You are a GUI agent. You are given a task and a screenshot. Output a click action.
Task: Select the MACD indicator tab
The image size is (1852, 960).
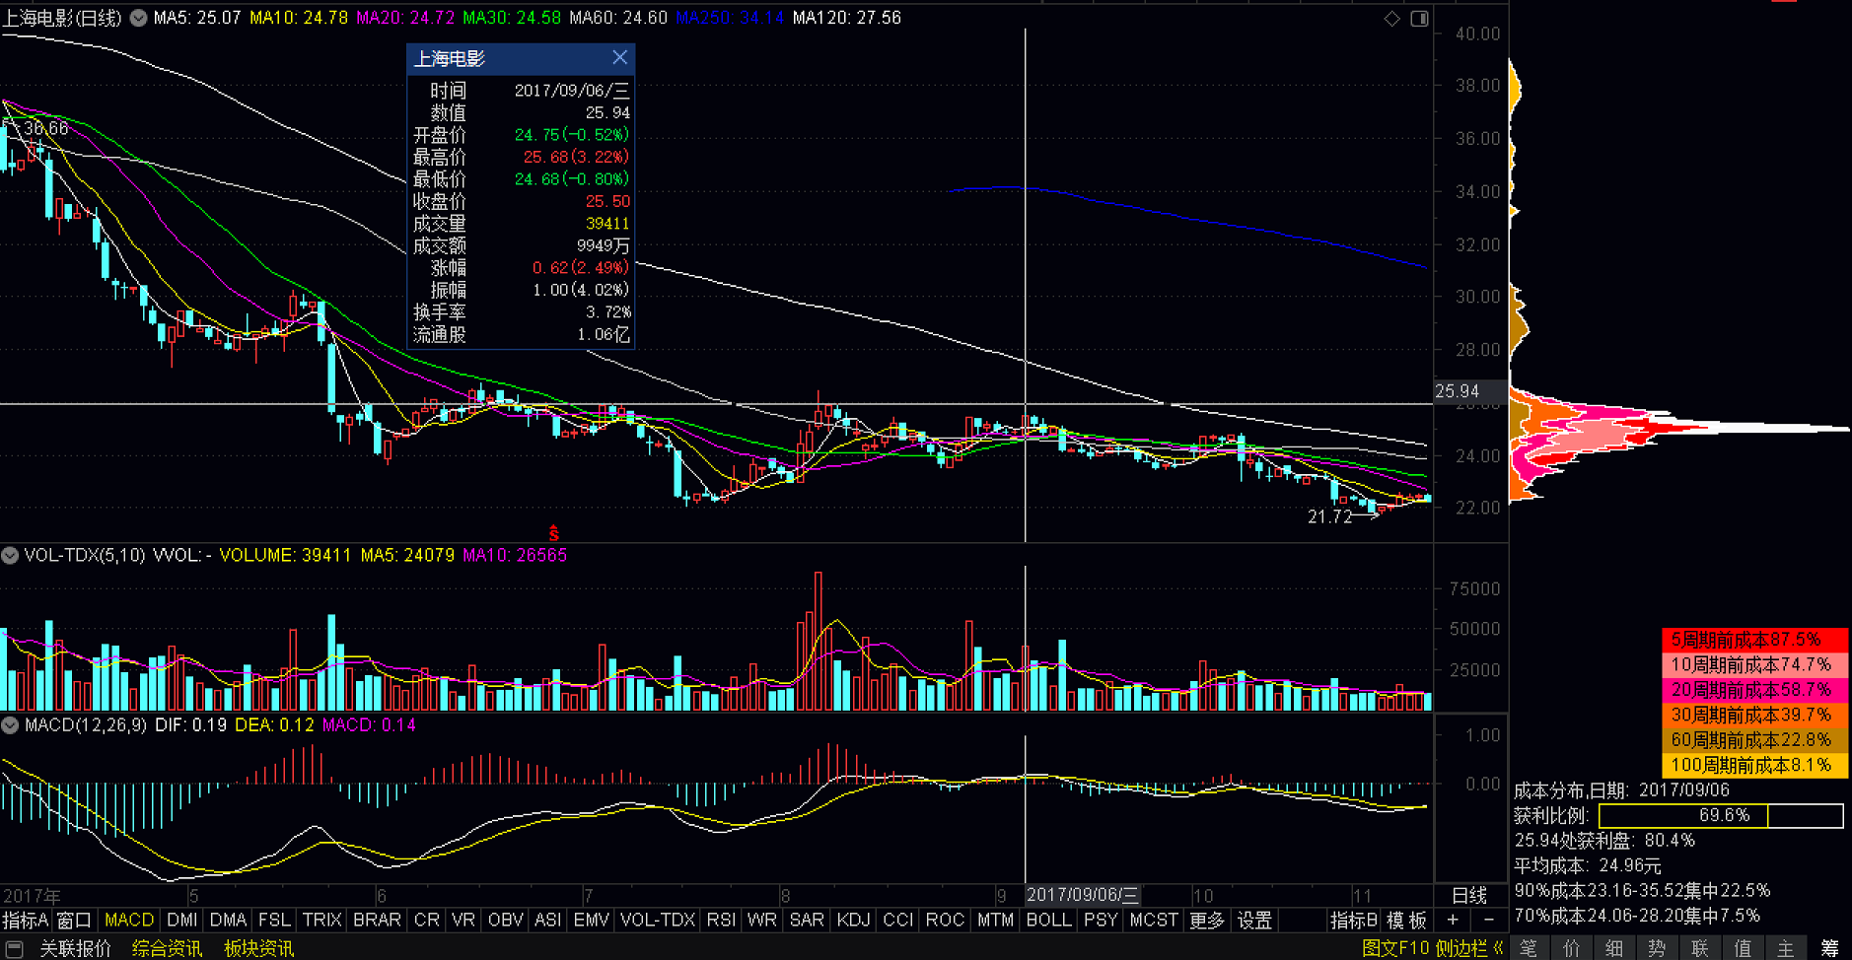(x=129, y=920)
